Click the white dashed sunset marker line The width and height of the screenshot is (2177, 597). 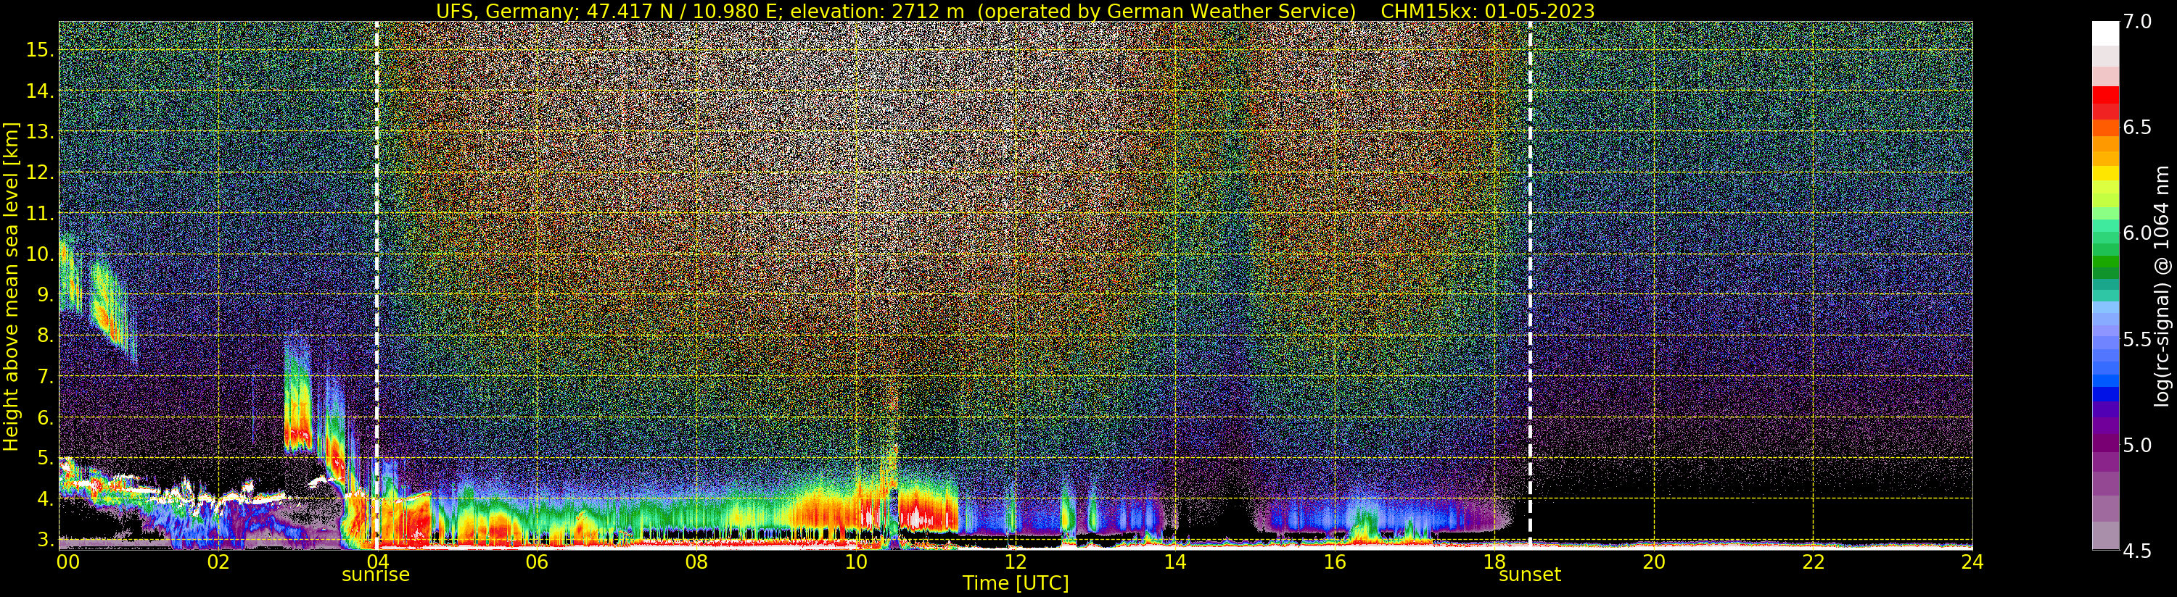click(1531, 285)
